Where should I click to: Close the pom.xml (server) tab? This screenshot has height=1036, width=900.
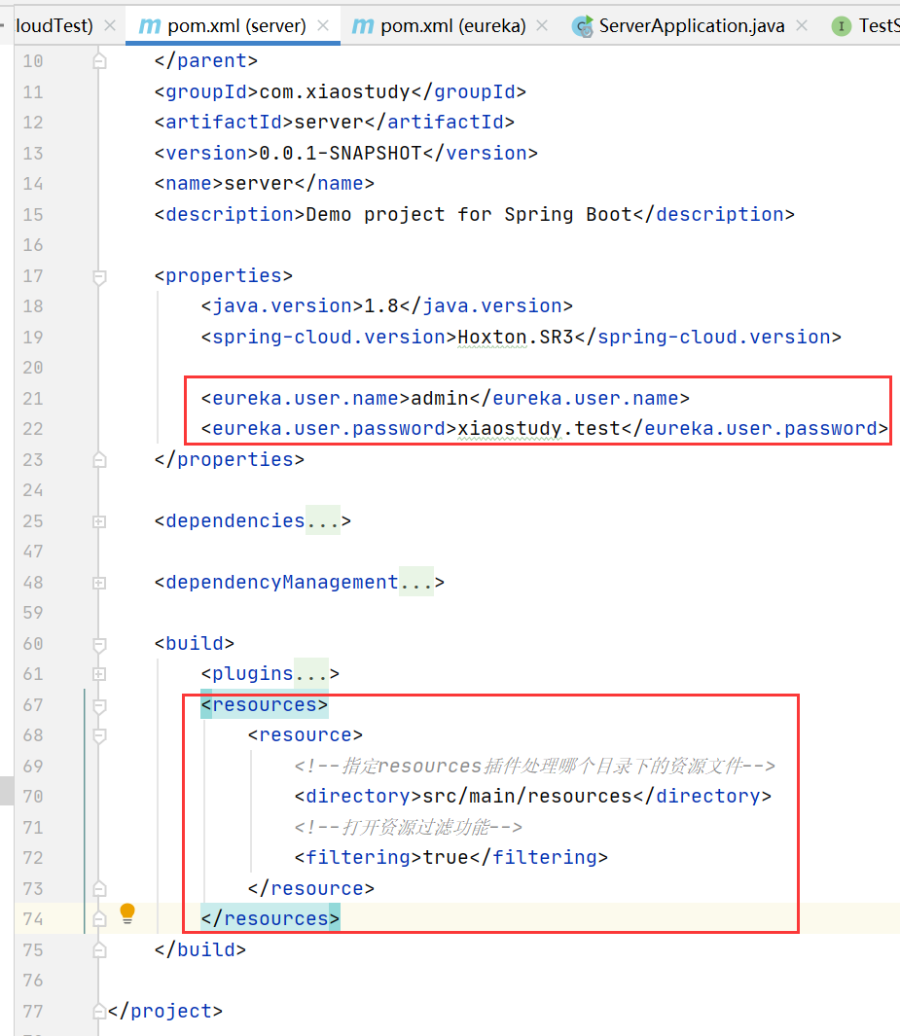click(323, 25)
